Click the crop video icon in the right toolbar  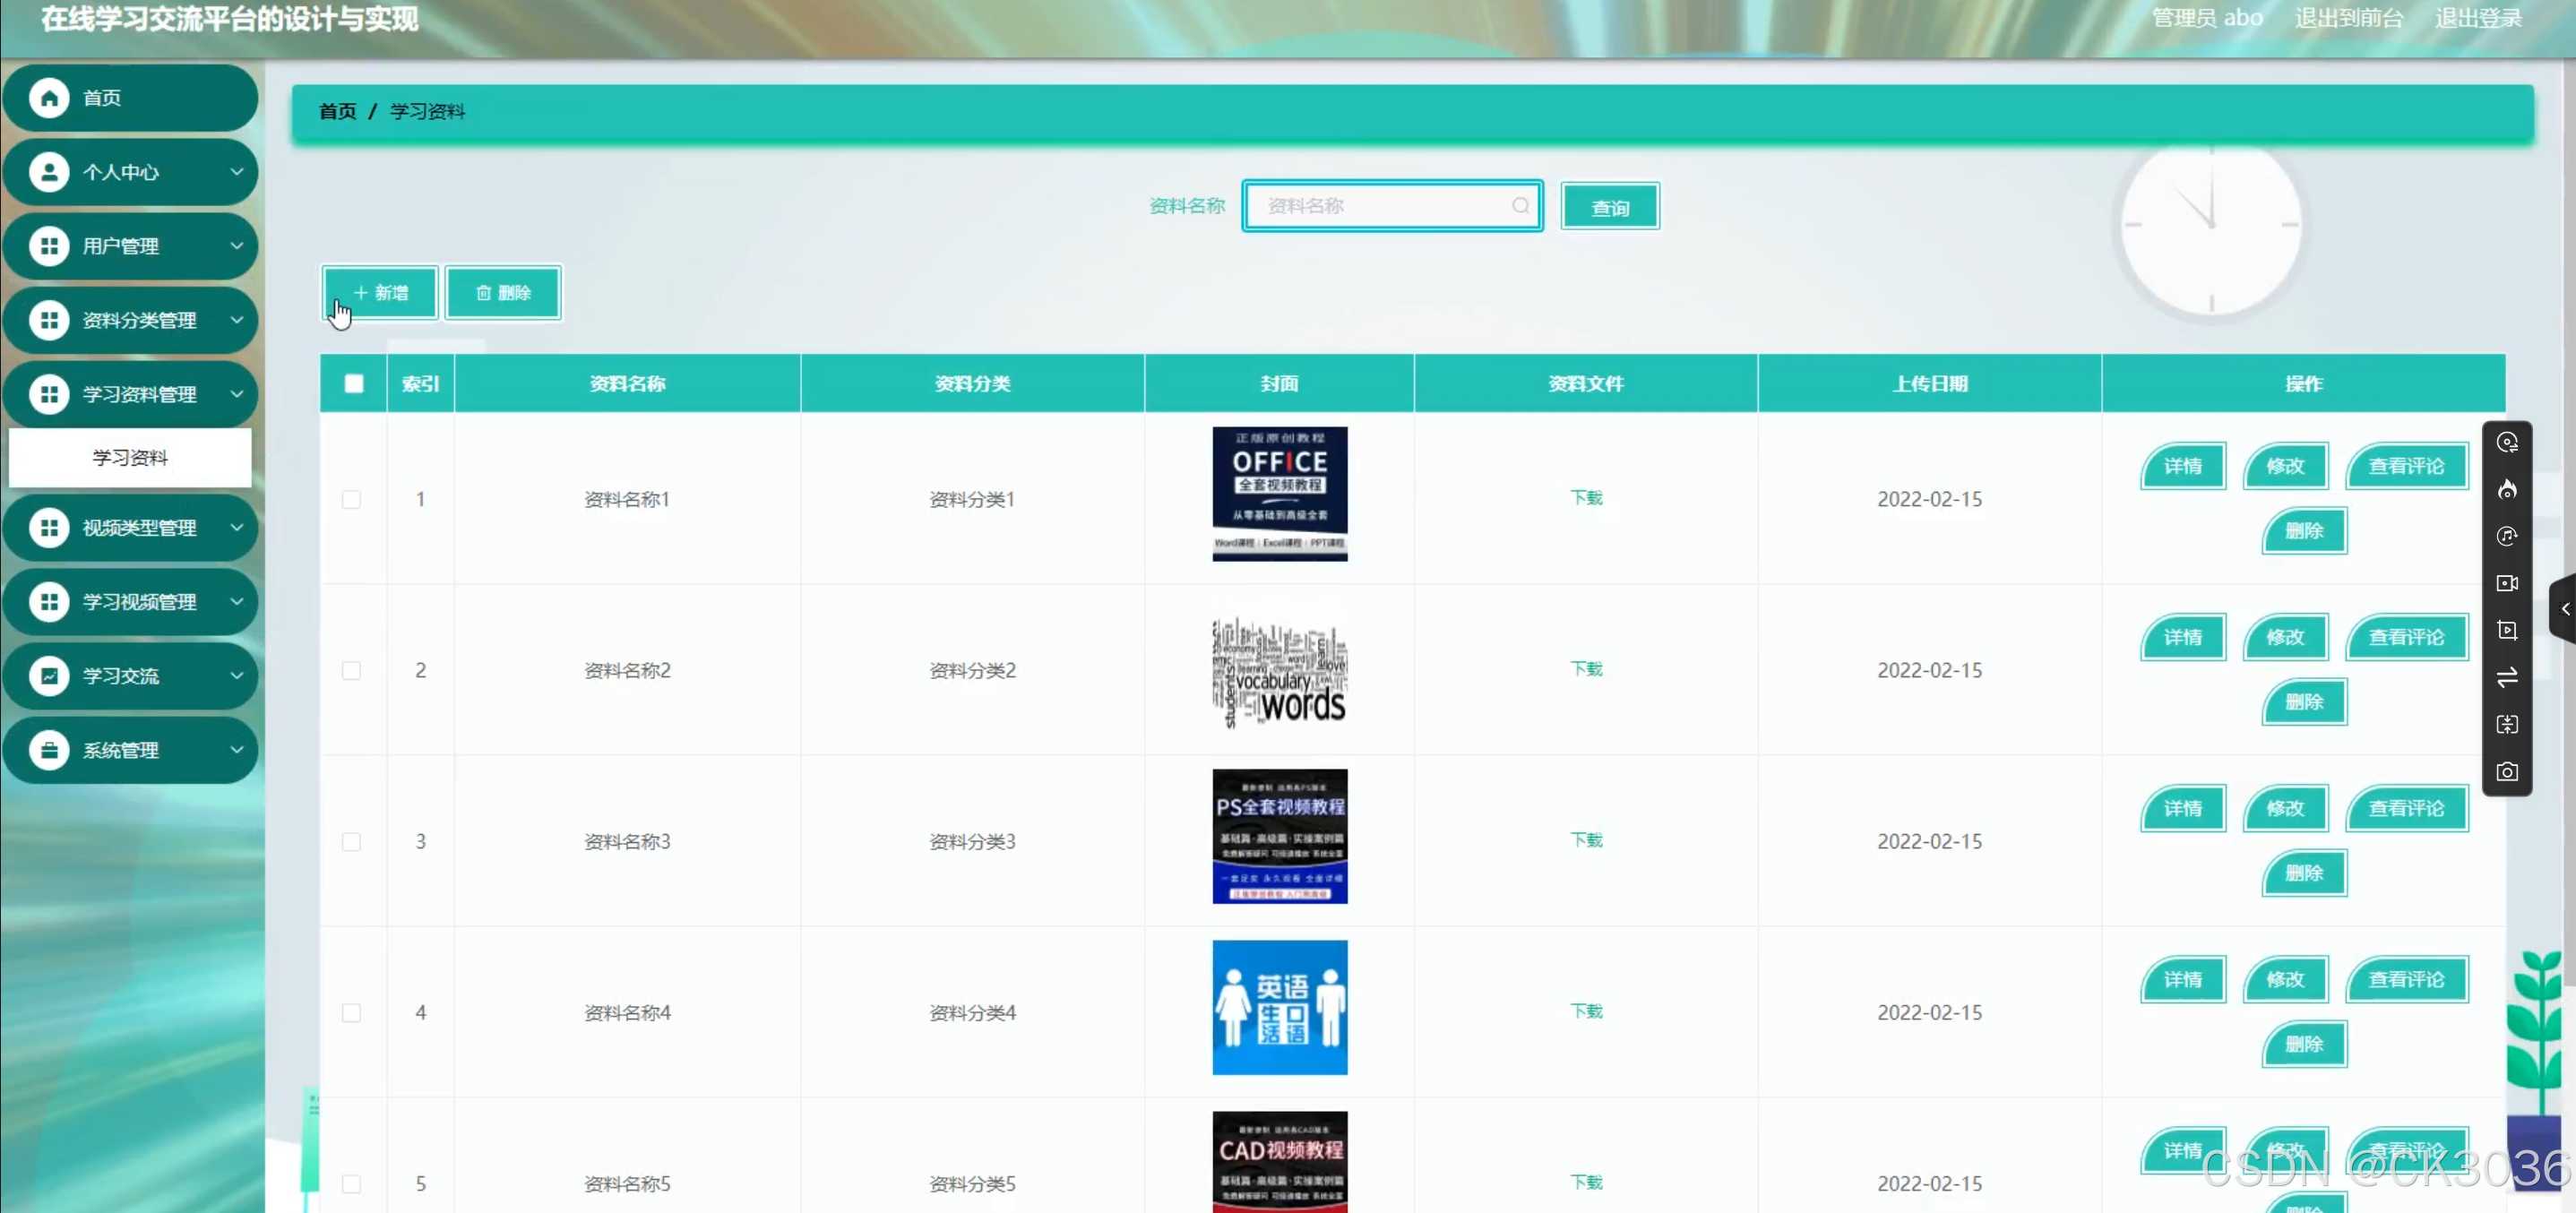[2506, 630]
